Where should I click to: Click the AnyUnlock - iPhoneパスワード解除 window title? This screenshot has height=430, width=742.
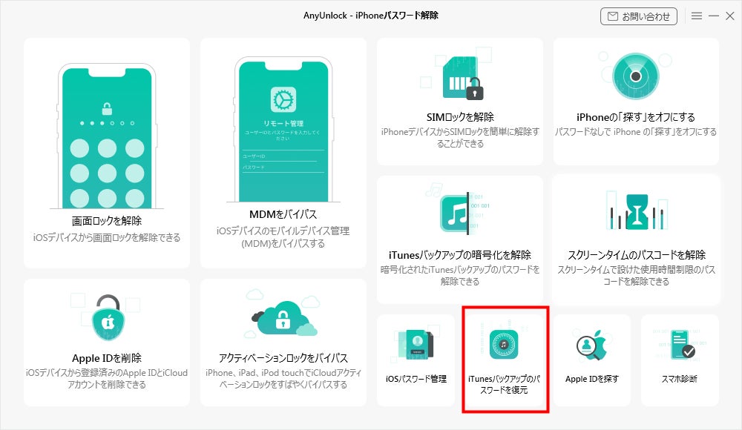[x=370, y=16]
